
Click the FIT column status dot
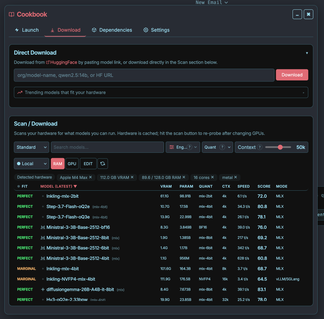pyautogui.click(x=19, y=186)
